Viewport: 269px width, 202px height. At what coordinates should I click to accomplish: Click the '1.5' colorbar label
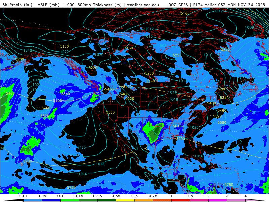click(190, 196)
